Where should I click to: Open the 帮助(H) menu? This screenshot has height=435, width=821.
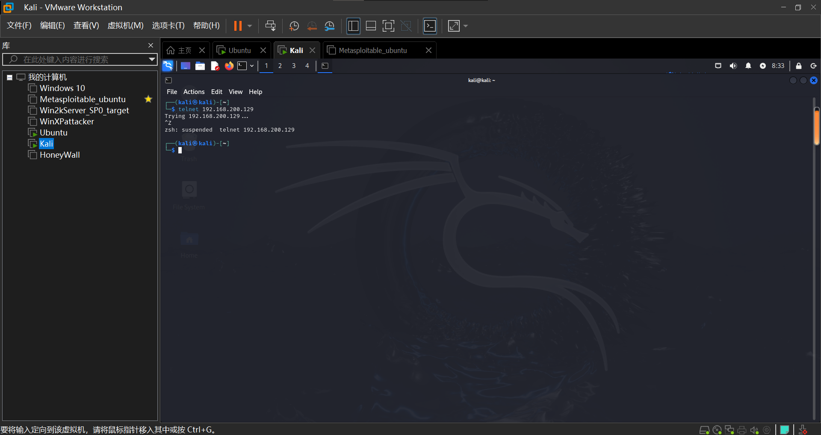[x=206, y=26]
